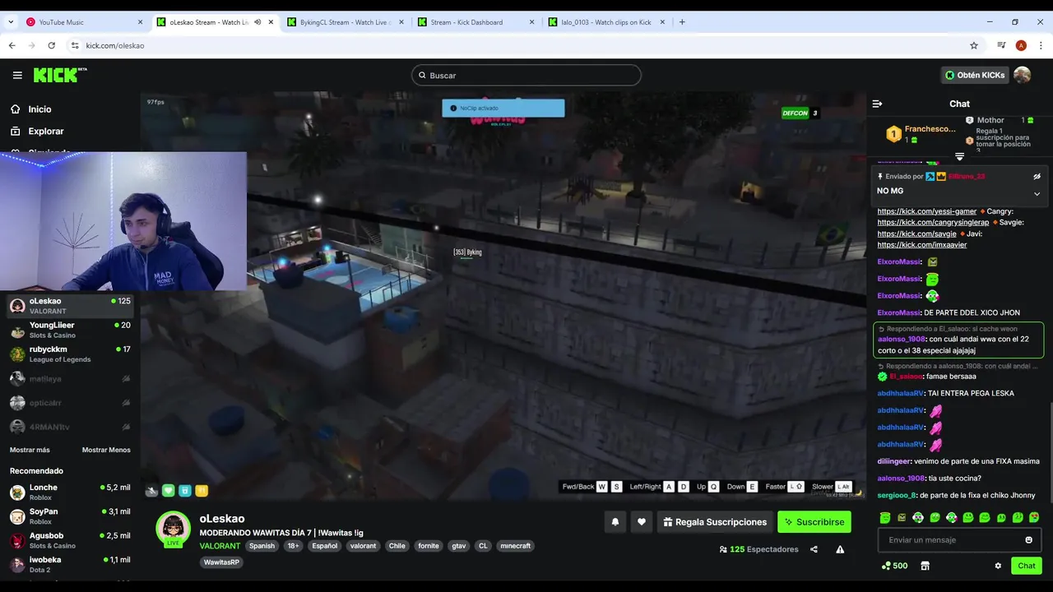Hide the pinned NO MG message

coord(1037,176)
